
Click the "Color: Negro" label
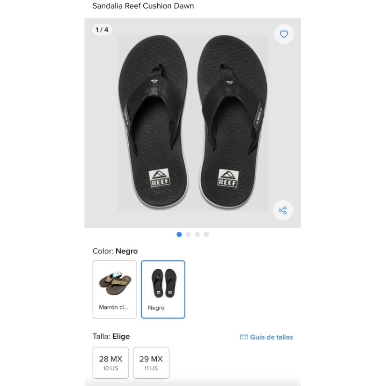coord(115,251)
